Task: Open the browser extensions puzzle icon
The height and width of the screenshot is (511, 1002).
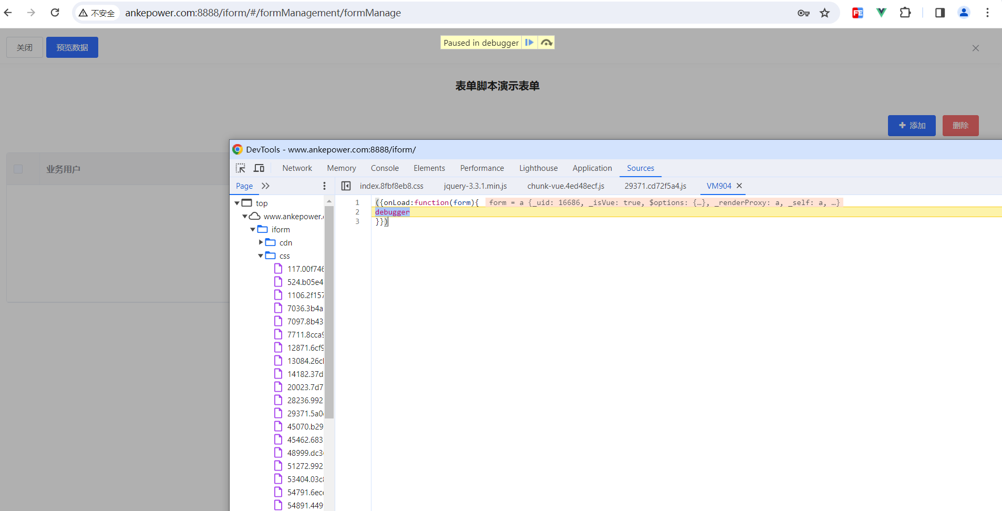Action: (905, 13)
